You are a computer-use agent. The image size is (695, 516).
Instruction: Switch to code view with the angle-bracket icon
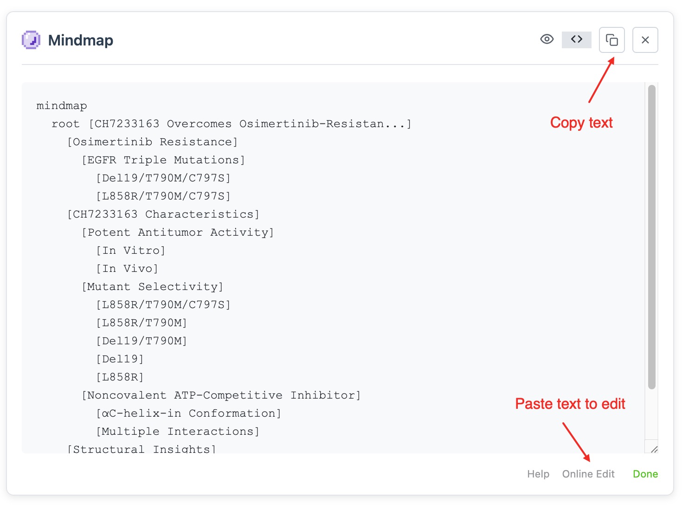576,39
